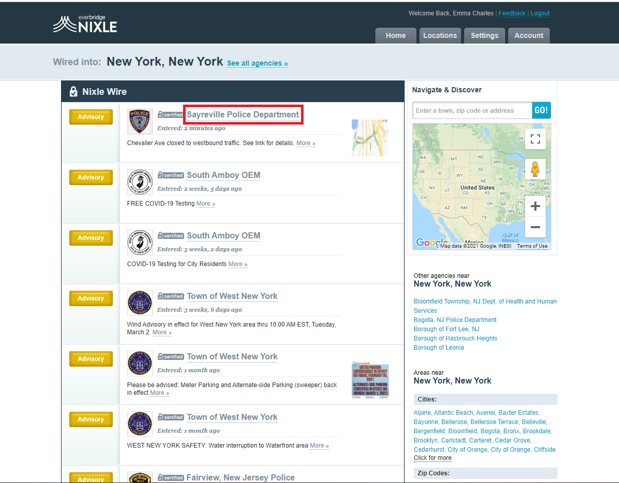Click More on FREE COVID-19 Testing post
619x483 pixels.
pyautogui.click(x=206, y=204)
